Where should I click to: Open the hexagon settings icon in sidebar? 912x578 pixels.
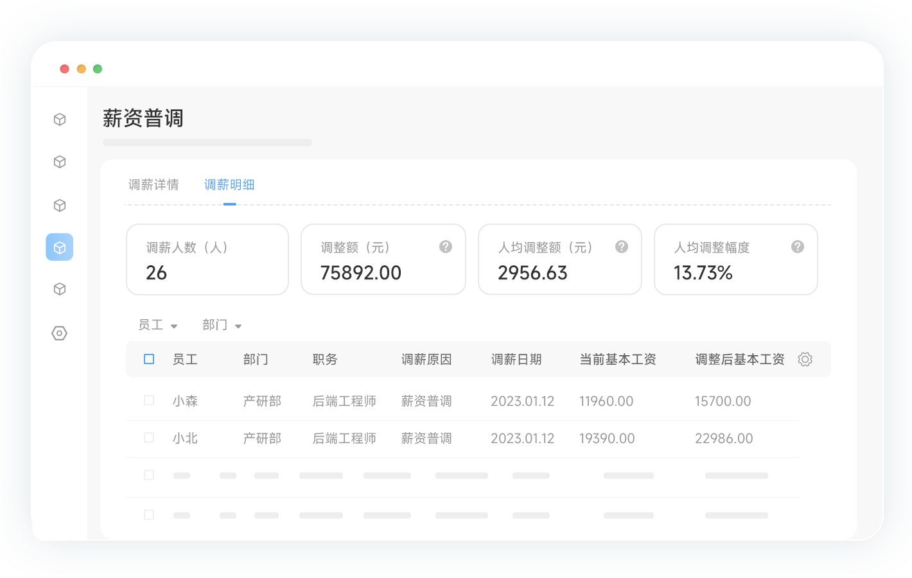tap(60, 333)
